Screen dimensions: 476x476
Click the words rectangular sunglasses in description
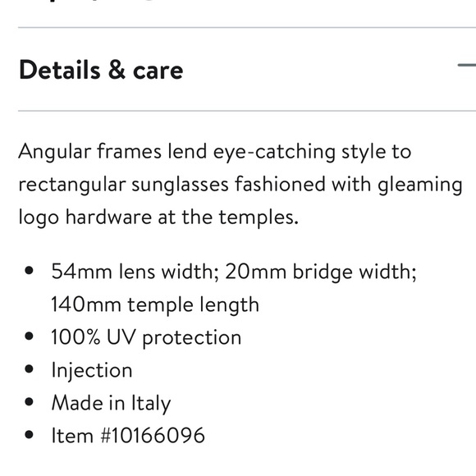click(x=124, y=185)
